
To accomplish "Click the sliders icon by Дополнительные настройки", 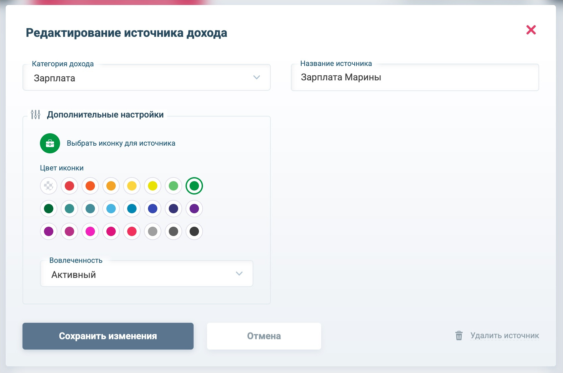I will [x=36, y=115].
